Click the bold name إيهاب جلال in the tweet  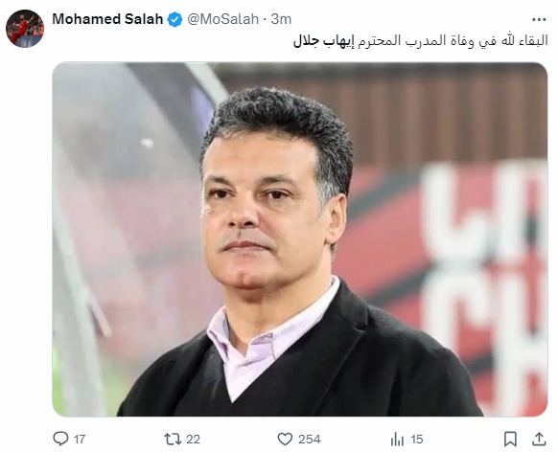click(323, 41)
